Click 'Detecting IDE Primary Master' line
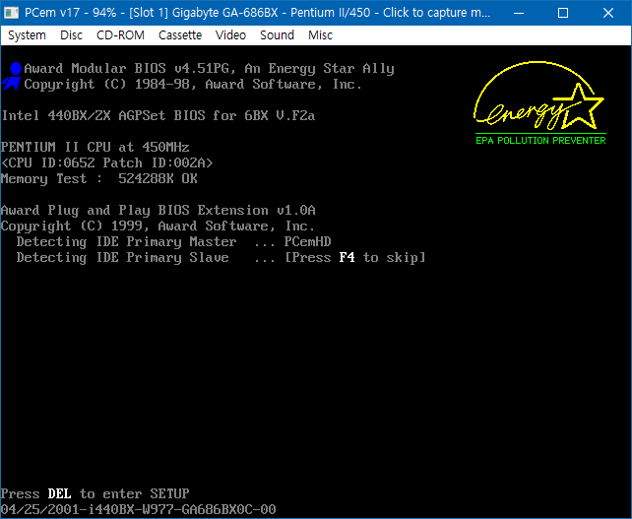 pyautogui.click(x=173, y=241)
